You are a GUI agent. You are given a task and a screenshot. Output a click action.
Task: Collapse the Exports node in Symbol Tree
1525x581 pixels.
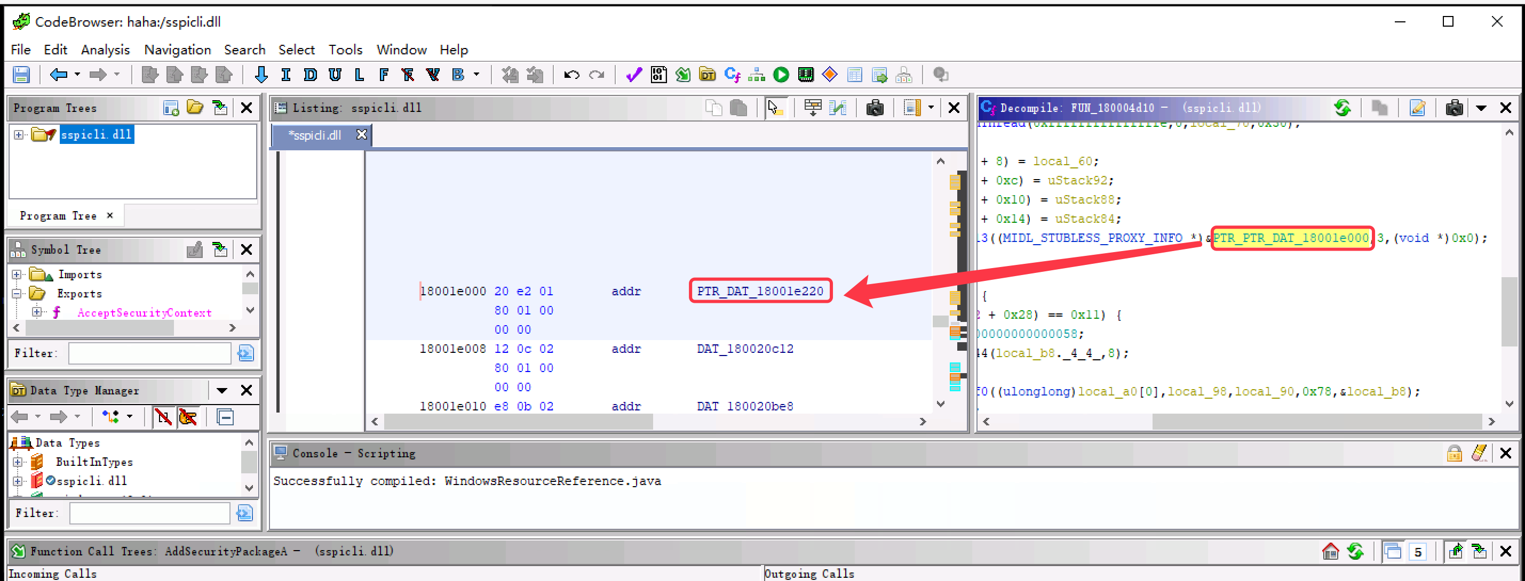click(17, 293)
